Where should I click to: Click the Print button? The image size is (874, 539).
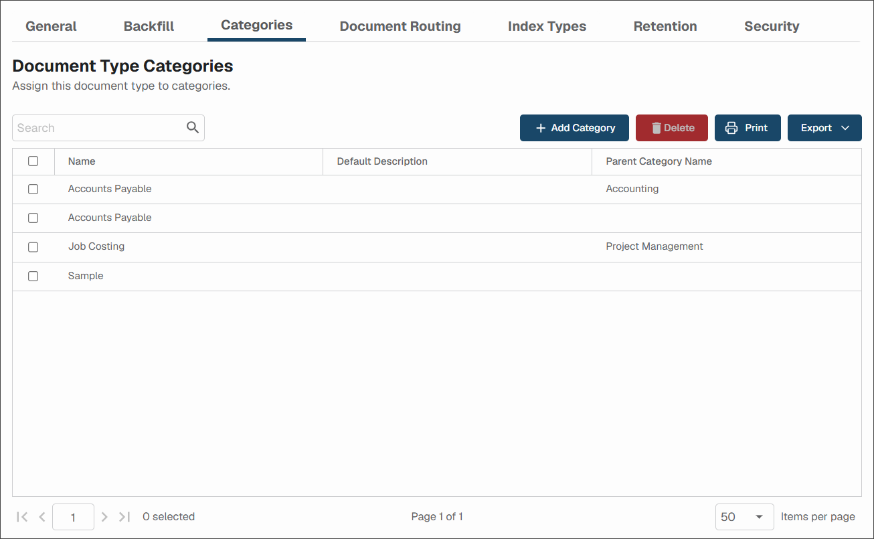pyautogui.click(x=748, y=128)
